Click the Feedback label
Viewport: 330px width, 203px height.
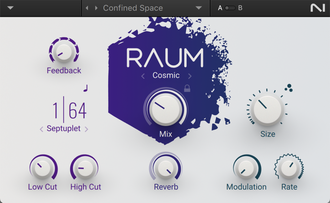(x=64, y=71)
